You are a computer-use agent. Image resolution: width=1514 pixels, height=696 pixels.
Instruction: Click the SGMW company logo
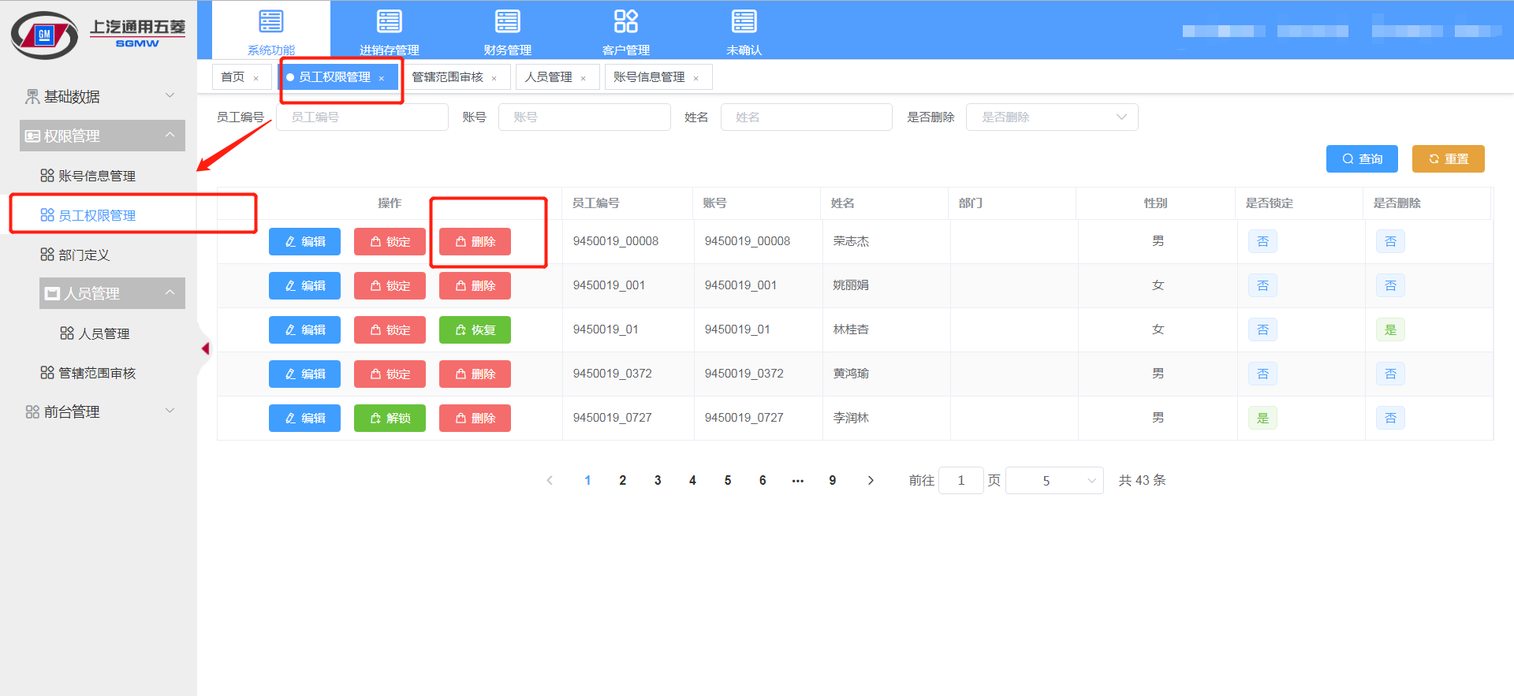point(98,35)
